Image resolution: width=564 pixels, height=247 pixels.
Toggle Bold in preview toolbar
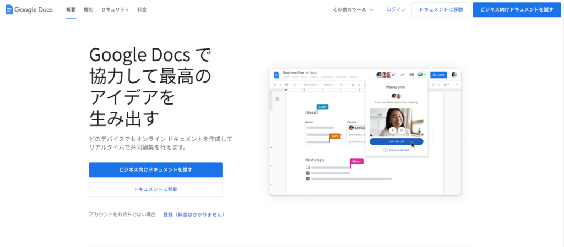click(x=353, y=85)
